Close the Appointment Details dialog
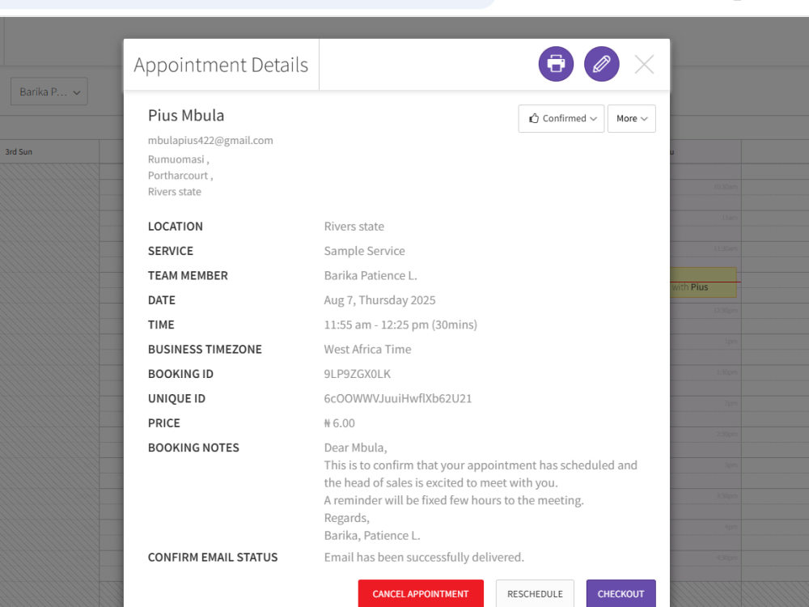The width and height of the screenshot is (809, 607). coord(644,65)
